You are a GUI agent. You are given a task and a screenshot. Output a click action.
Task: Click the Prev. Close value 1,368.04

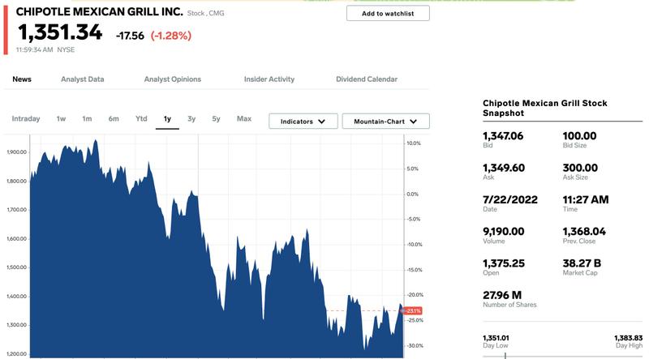pos(584,231)
